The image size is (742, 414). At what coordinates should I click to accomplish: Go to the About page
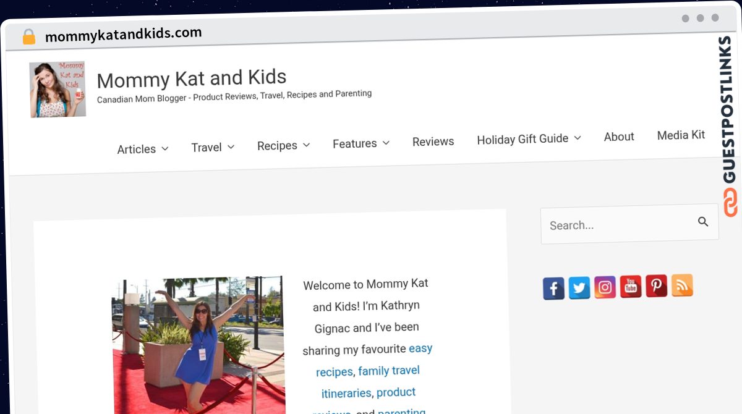point(619,137)
